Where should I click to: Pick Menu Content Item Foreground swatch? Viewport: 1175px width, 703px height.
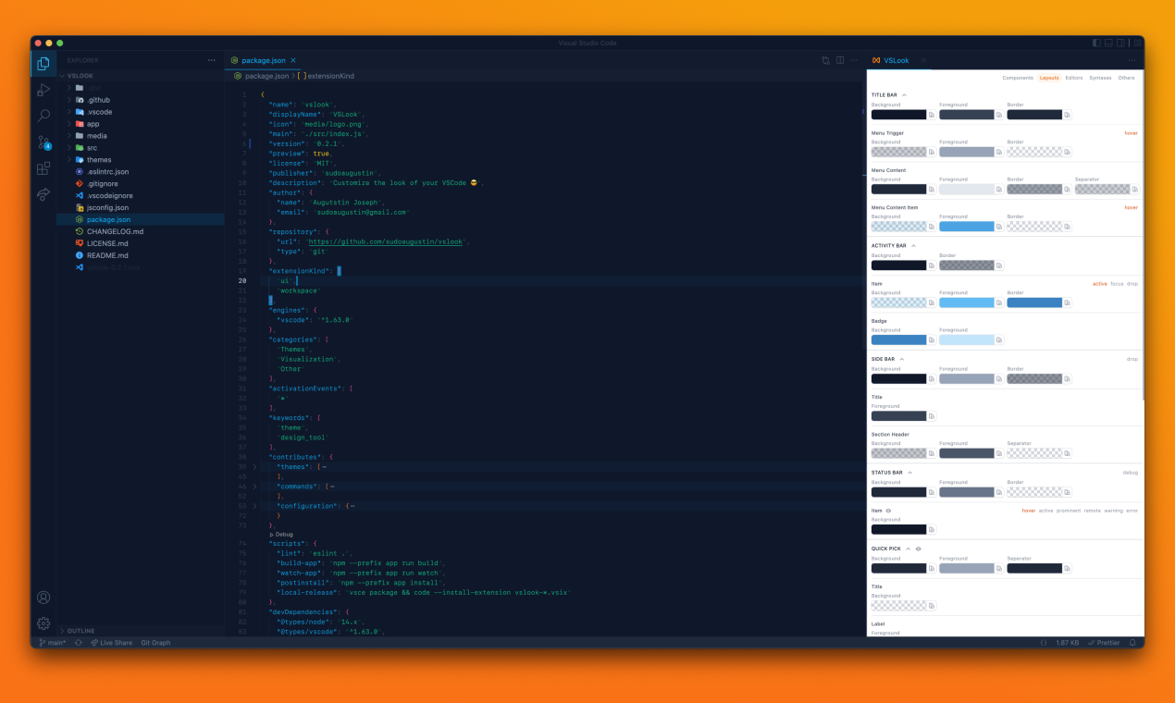point(967,227)
